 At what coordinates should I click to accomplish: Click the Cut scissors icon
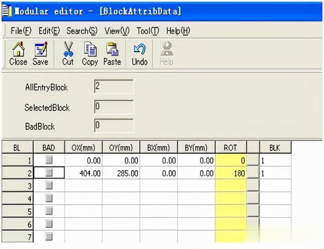tap(68, 49)
